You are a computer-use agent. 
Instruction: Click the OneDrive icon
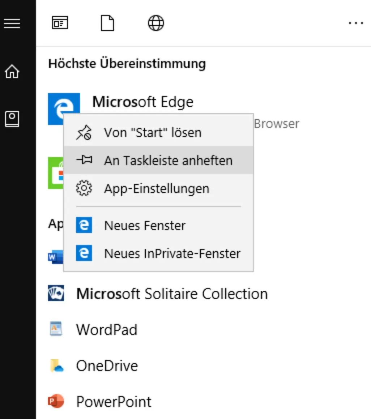point(57,365)
